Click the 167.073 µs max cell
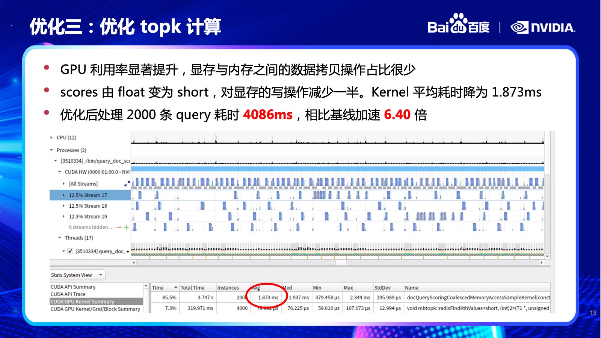601x338 pixels. coord(358,308)
